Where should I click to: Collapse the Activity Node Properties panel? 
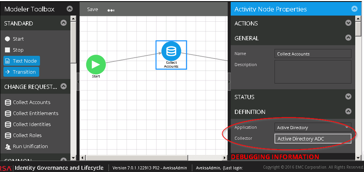(x=354, y=9)
